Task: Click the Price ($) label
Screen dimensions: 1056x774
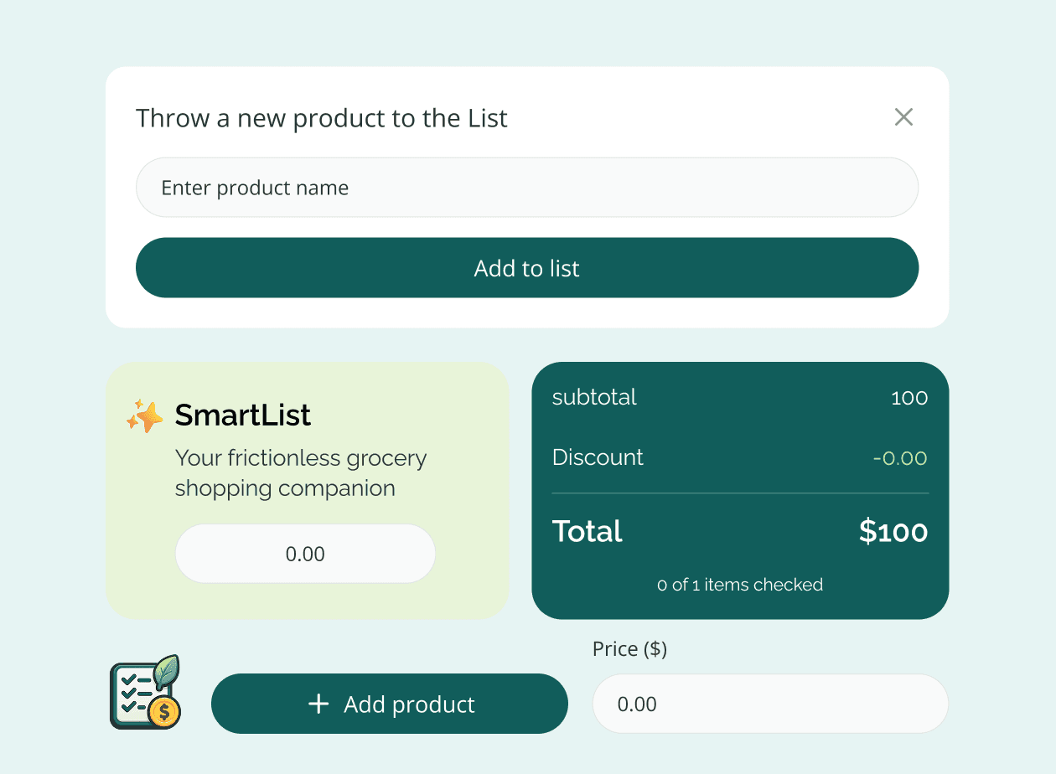Action: pos(629,649)
